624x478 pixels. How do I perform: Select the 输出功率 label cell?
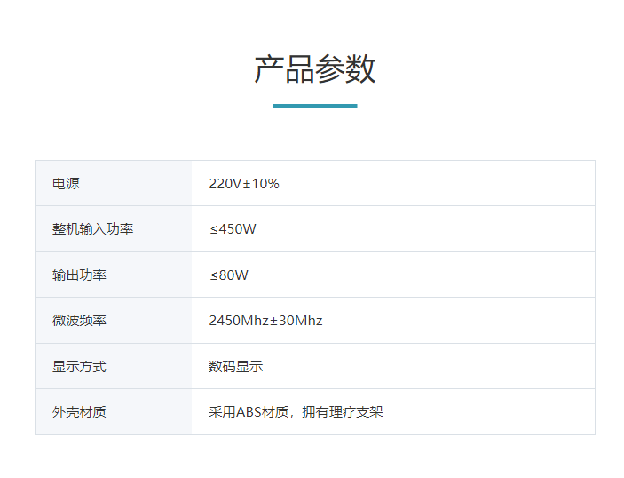80,275
